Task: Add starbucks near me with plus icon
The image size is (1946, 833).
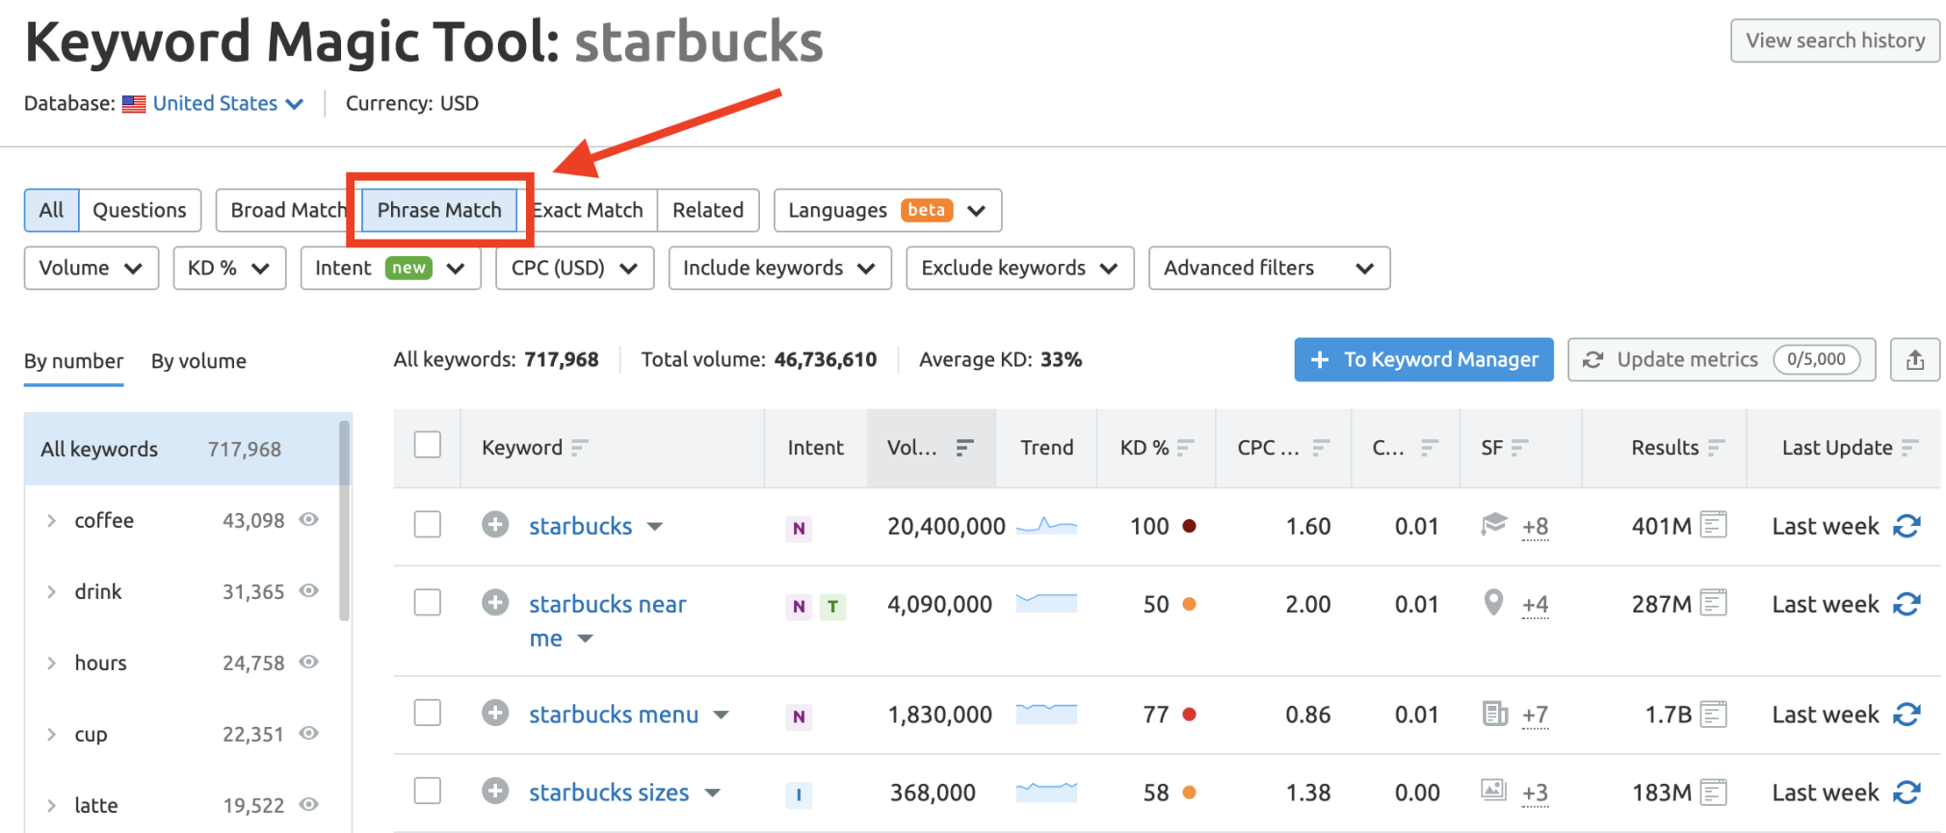Action: point(495,603)
